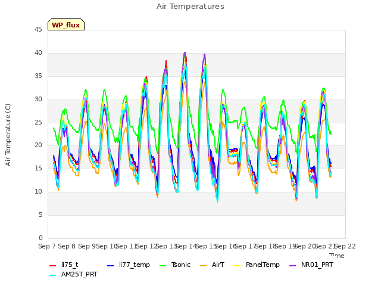Click the cyan AM25T_PRT legend swatch
The width and height of the screenshot is (381, 286).
53,275
